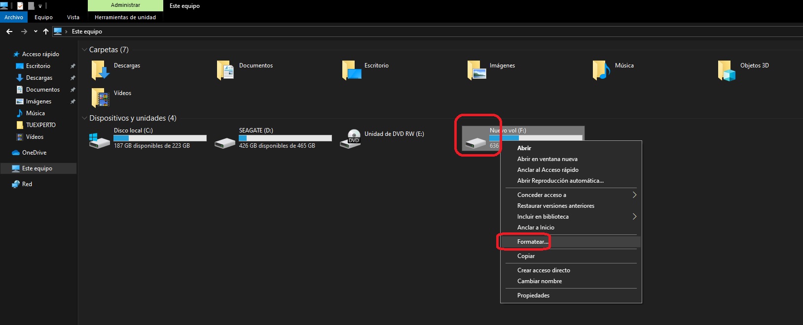The height and width of the screenshot is (325, 803).
Task: Collapse the Carpetas (7) section
Action: (84, 50)
